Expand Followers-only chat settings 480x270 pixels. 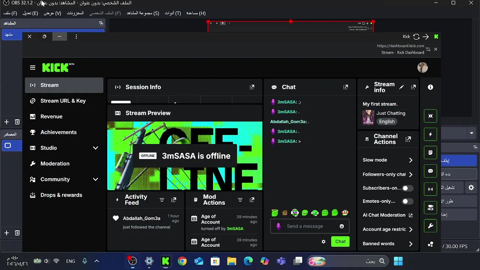click(411, 174)
